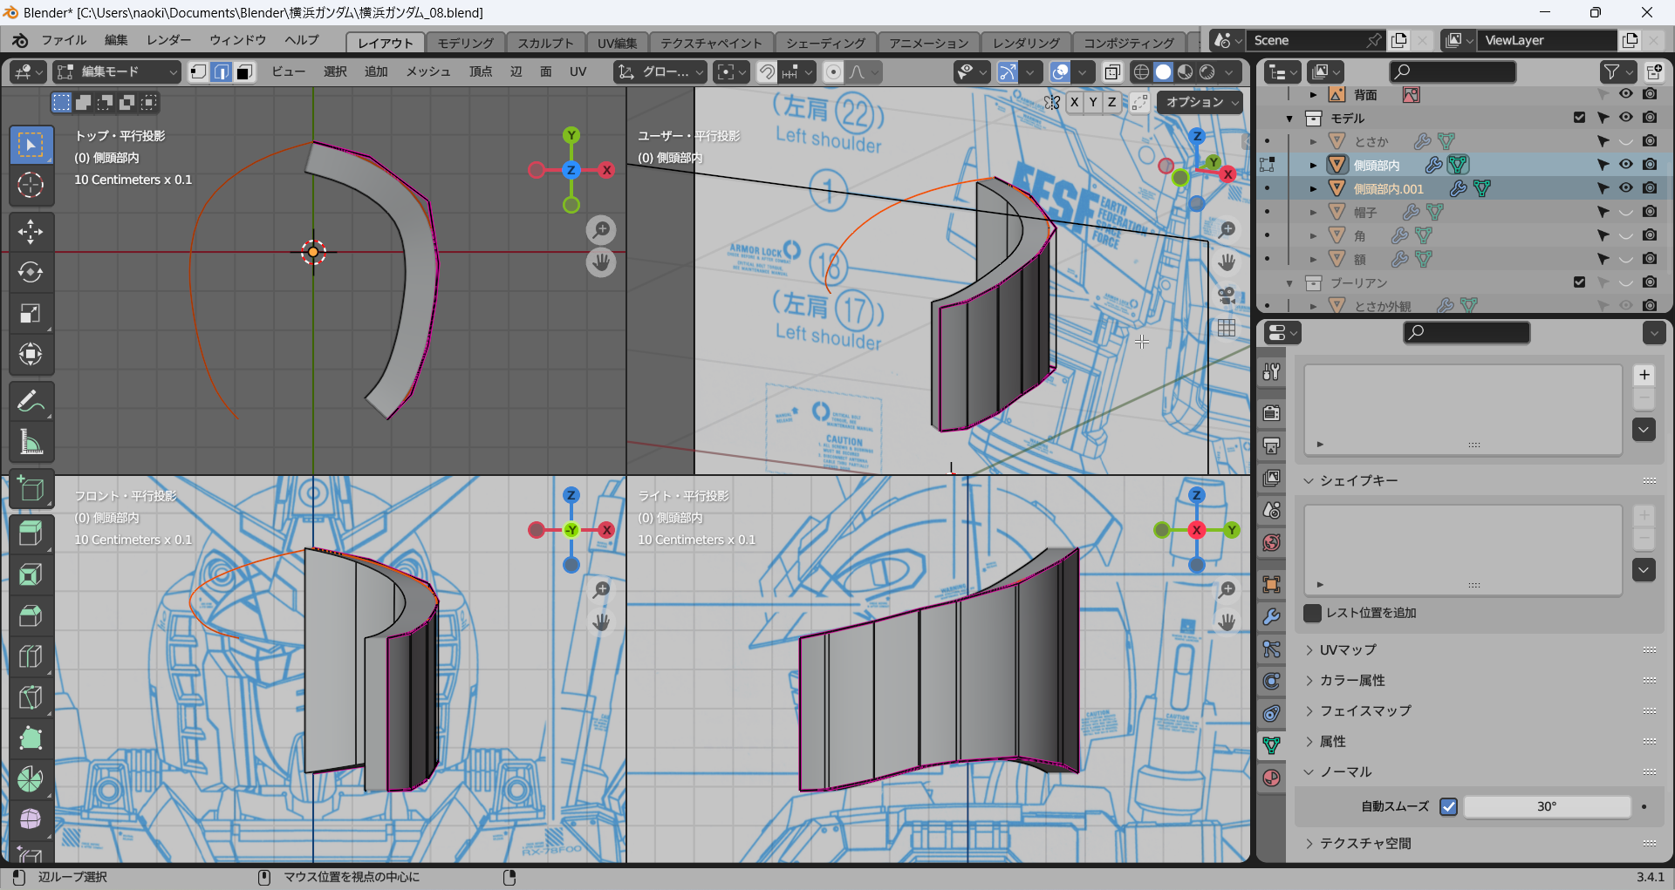Viewport: 1675px width, 890px height.
Task: Select the Move tool in toolbar
Action: point(31,231)
